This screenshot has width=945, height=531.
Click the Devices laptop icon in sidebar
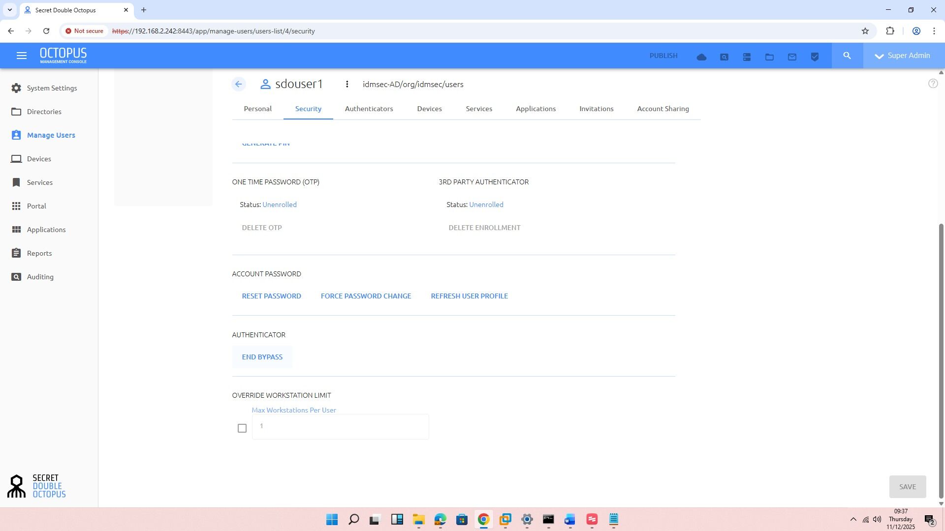[16, 159]
